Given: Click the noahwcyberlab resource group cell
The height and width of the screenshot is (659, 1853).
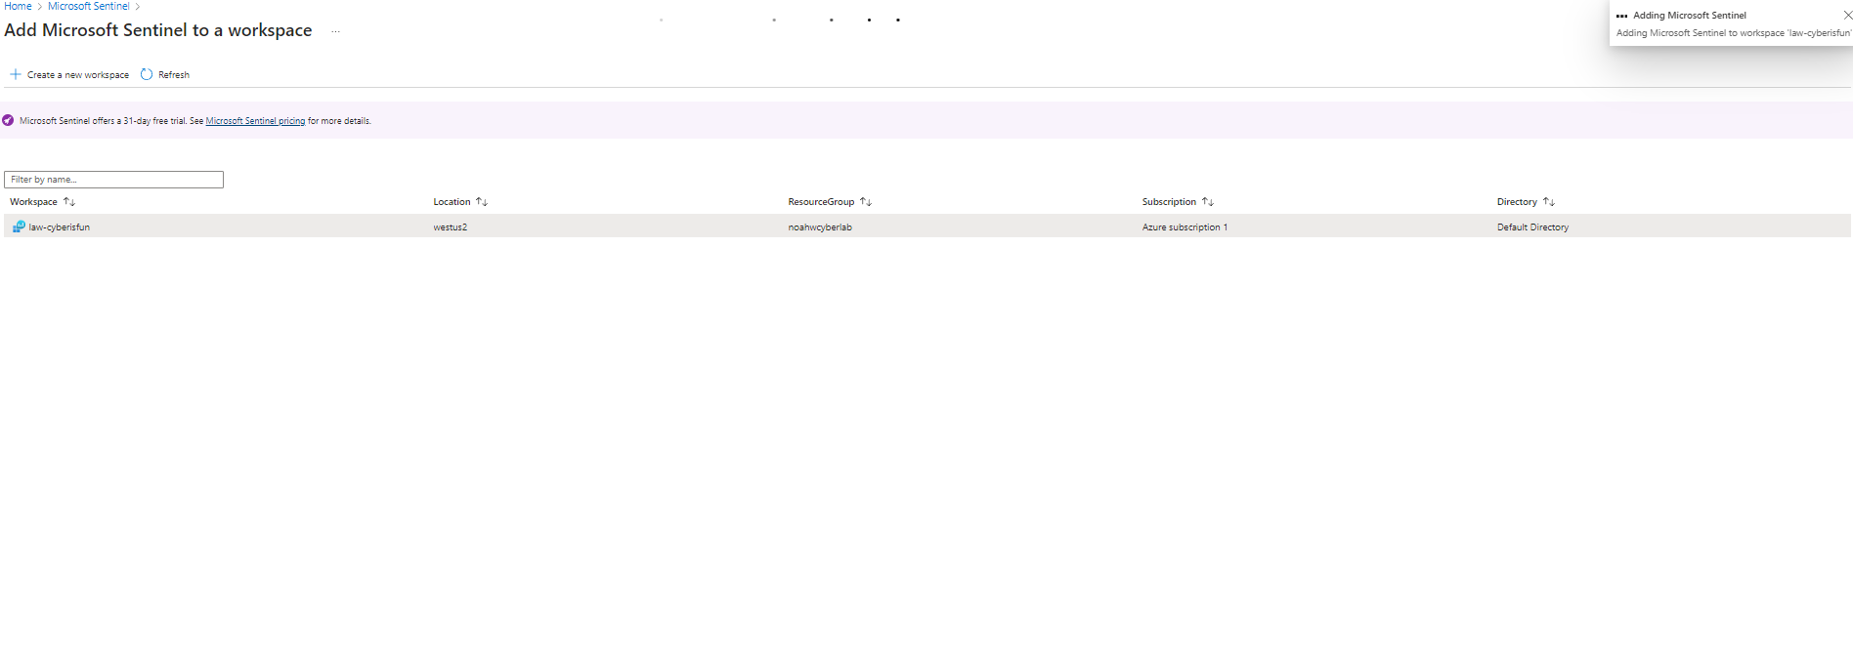Looking at the screenshot, I should [820, 227].
